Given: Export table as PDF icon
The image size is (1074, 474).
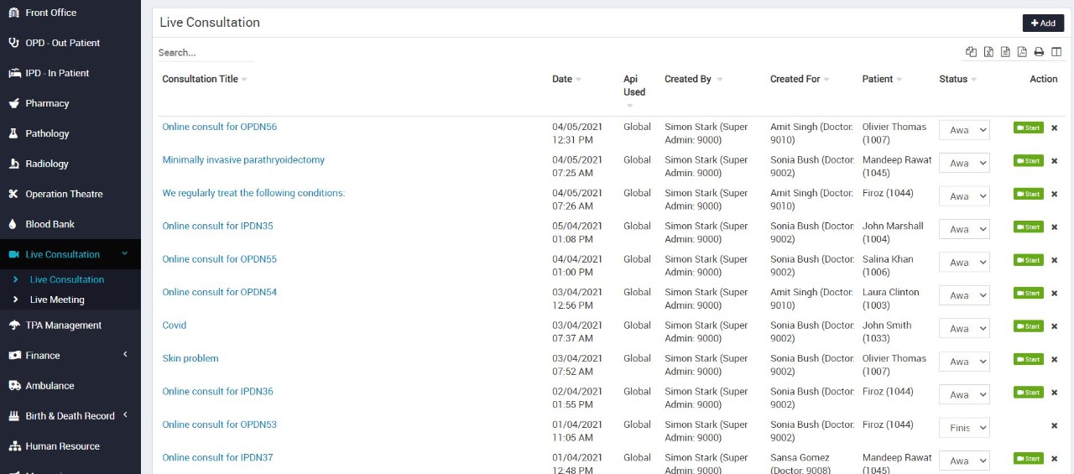Looking at the screenshot, I should coord(1022,52).
